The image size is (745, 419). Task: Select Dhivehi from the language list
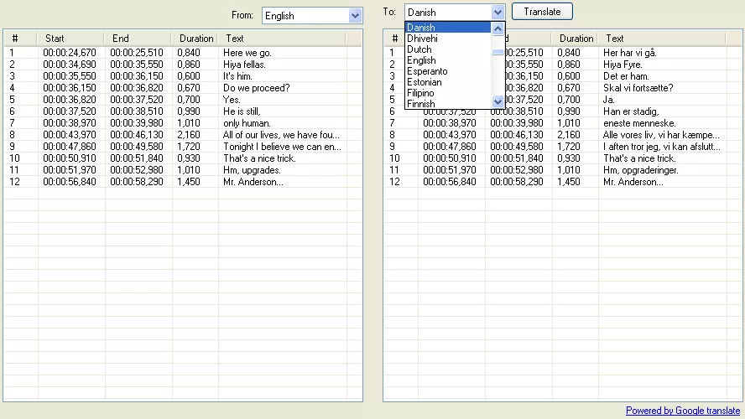point(422,39)
